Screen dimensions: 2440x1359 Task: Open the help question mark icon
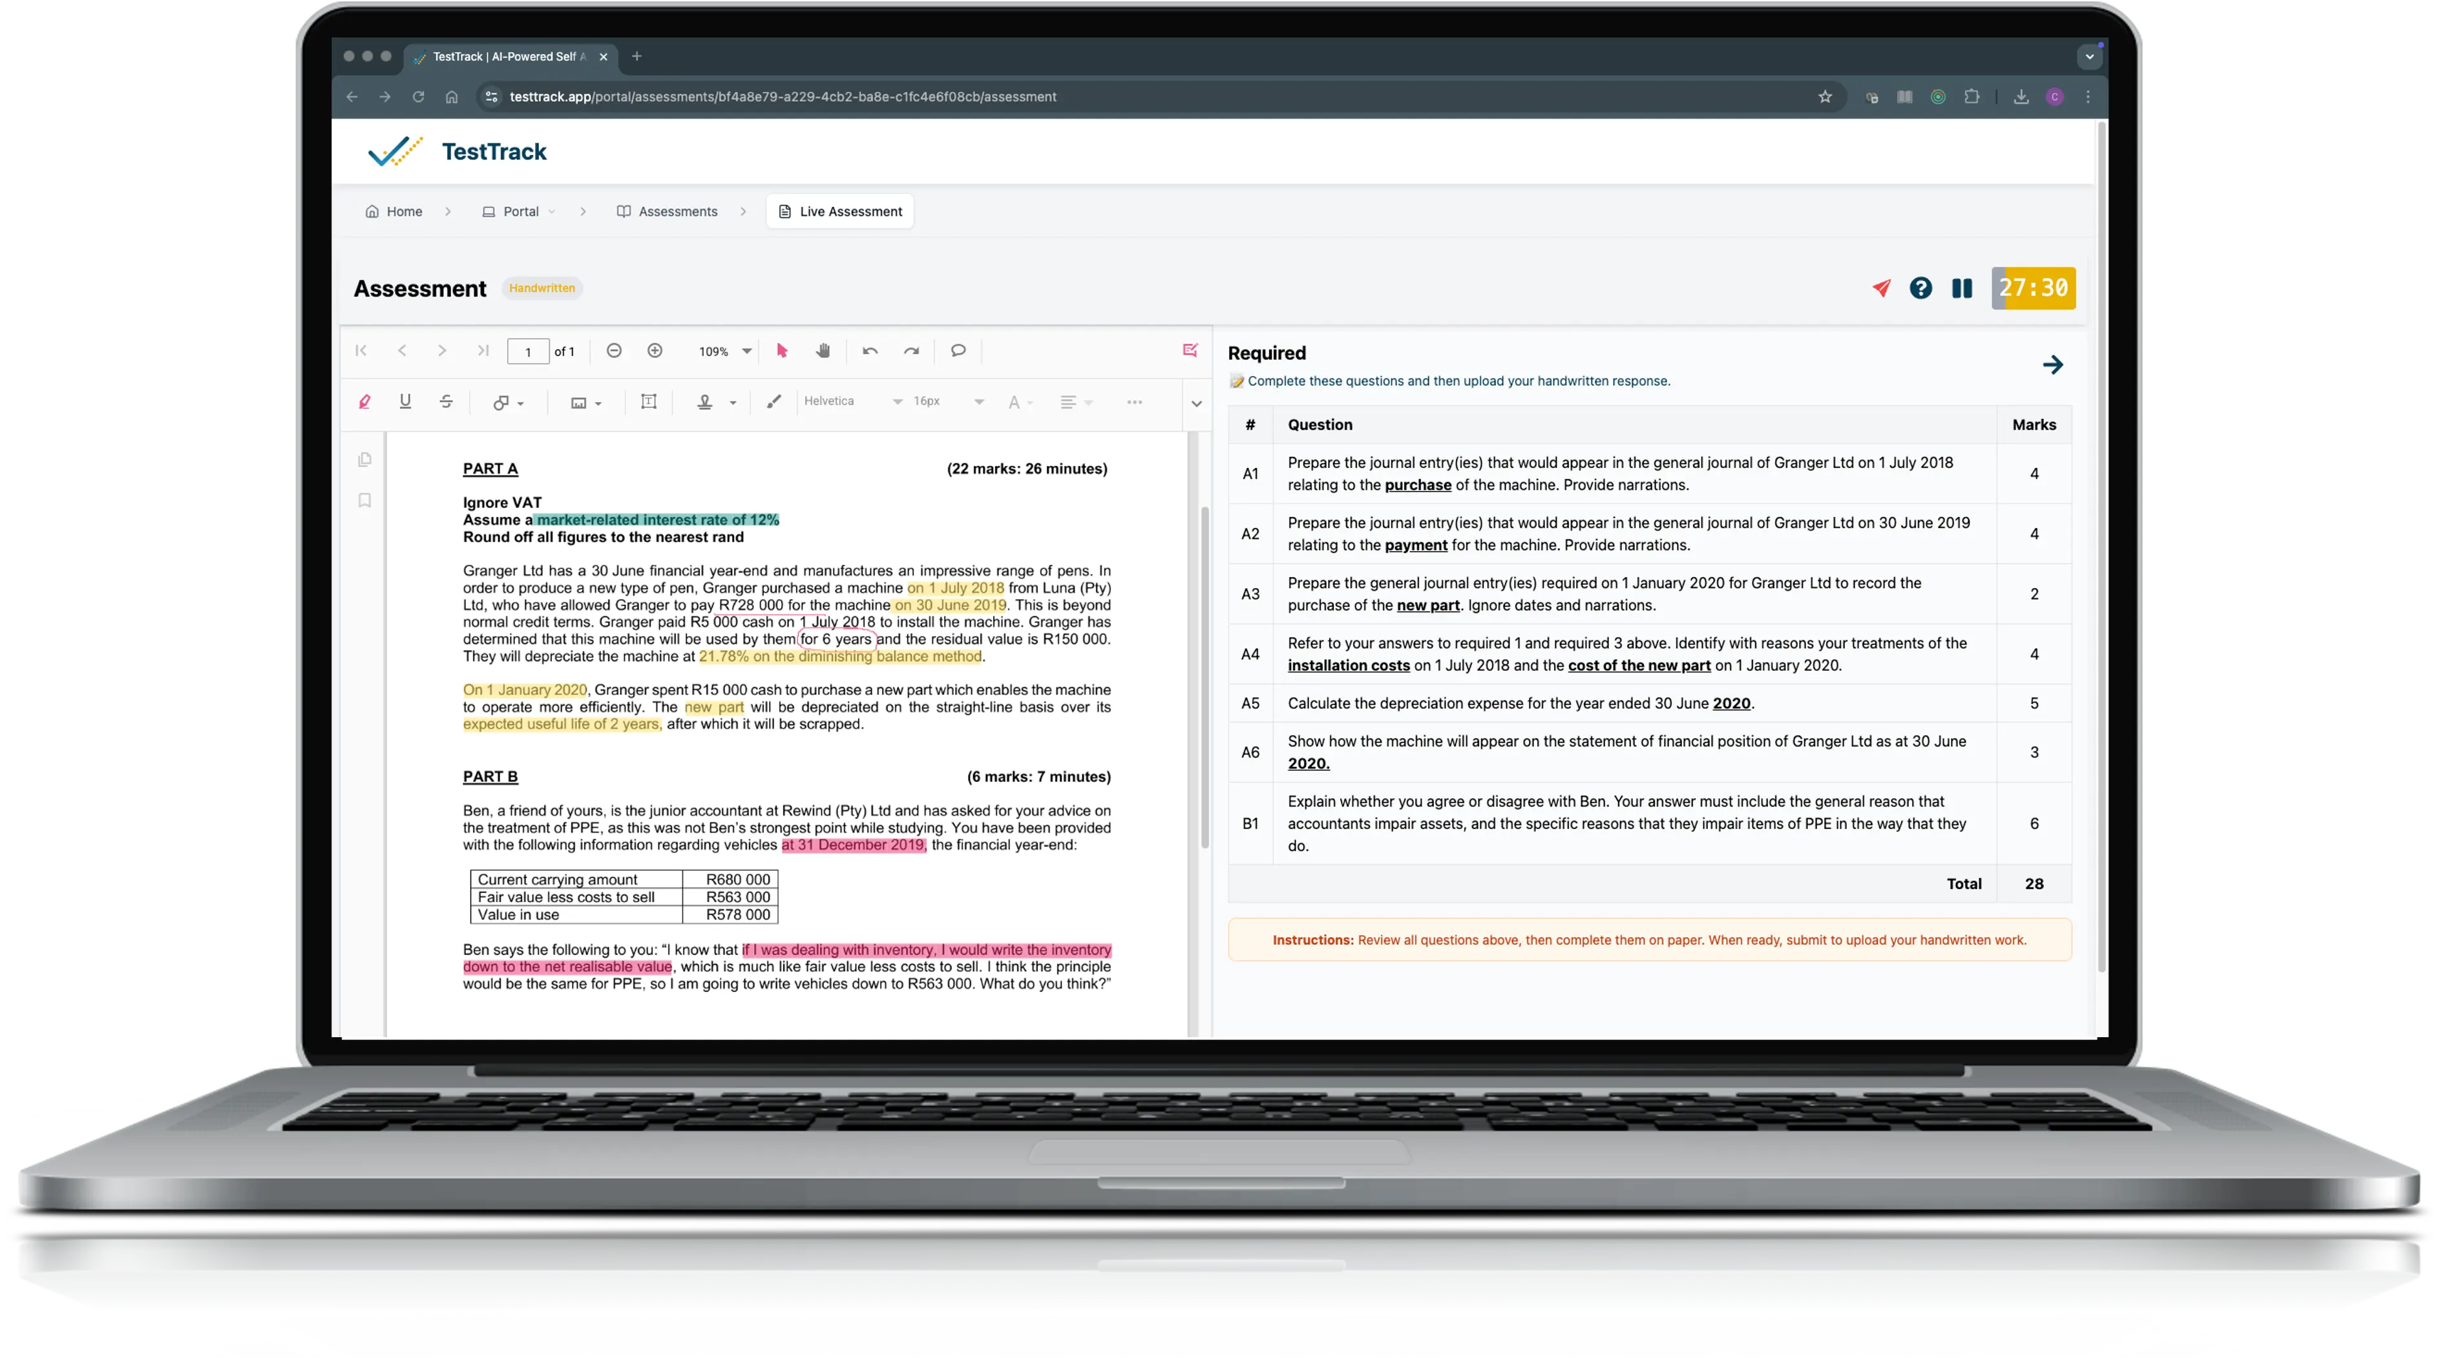coord(1921,288)
